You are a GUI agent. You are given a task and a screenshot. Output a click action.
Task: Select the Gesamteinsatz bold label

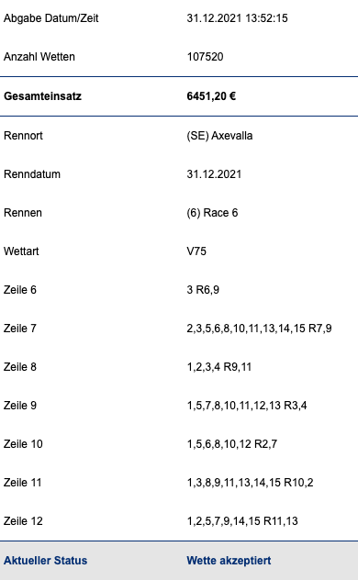(x=42, y=96)
